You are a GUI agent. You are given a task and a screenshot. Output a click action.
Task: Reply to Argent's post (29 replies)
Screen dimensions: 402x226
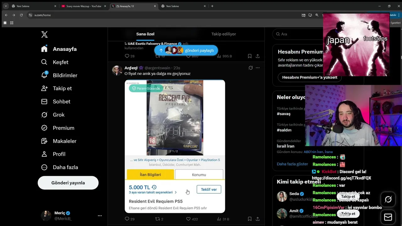[130, 219]
